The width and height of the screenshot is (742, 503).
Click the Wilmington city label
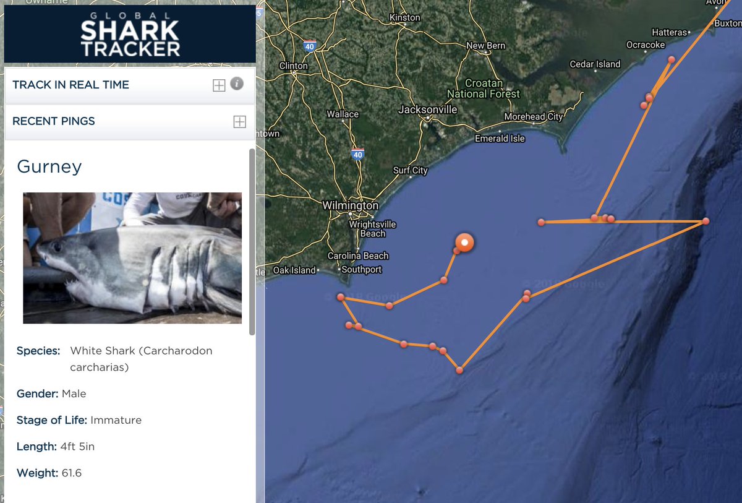pyautogui.click(x=350, y=205)
